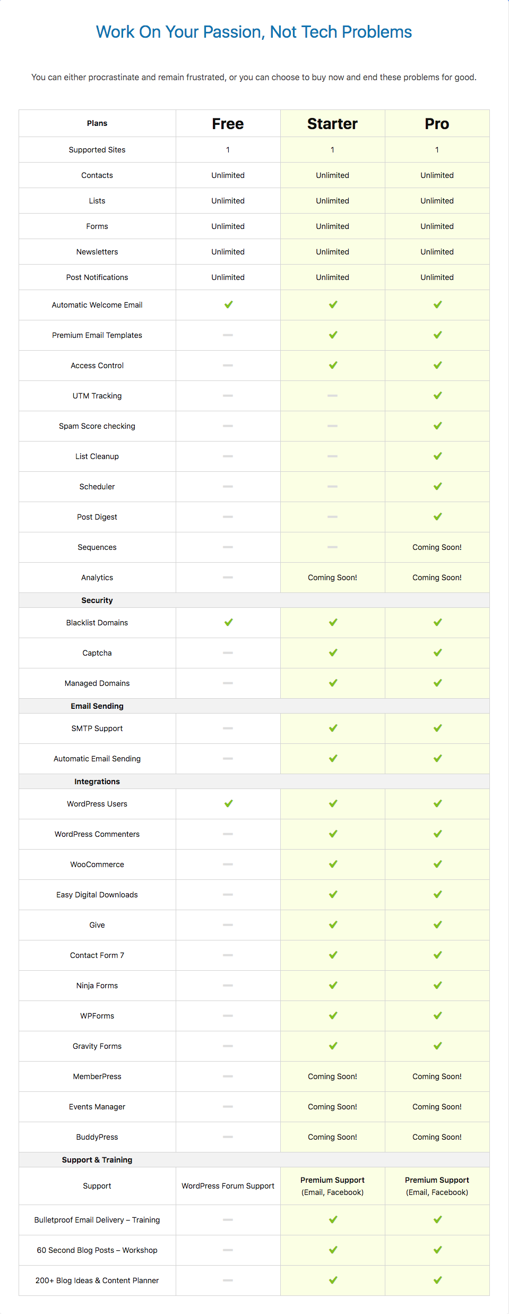This screenshot has width=509, height=1314.
Task: Click the Free plan checkmark for Automatic Welcome Email
Action: (x=228, y=305)
